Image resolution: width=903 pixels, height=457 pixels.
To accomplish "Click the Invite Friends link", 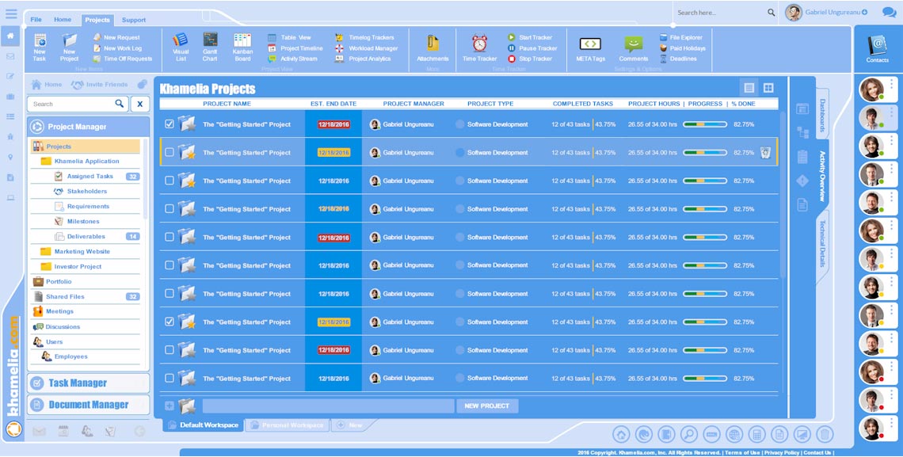I will pos(101,85).
